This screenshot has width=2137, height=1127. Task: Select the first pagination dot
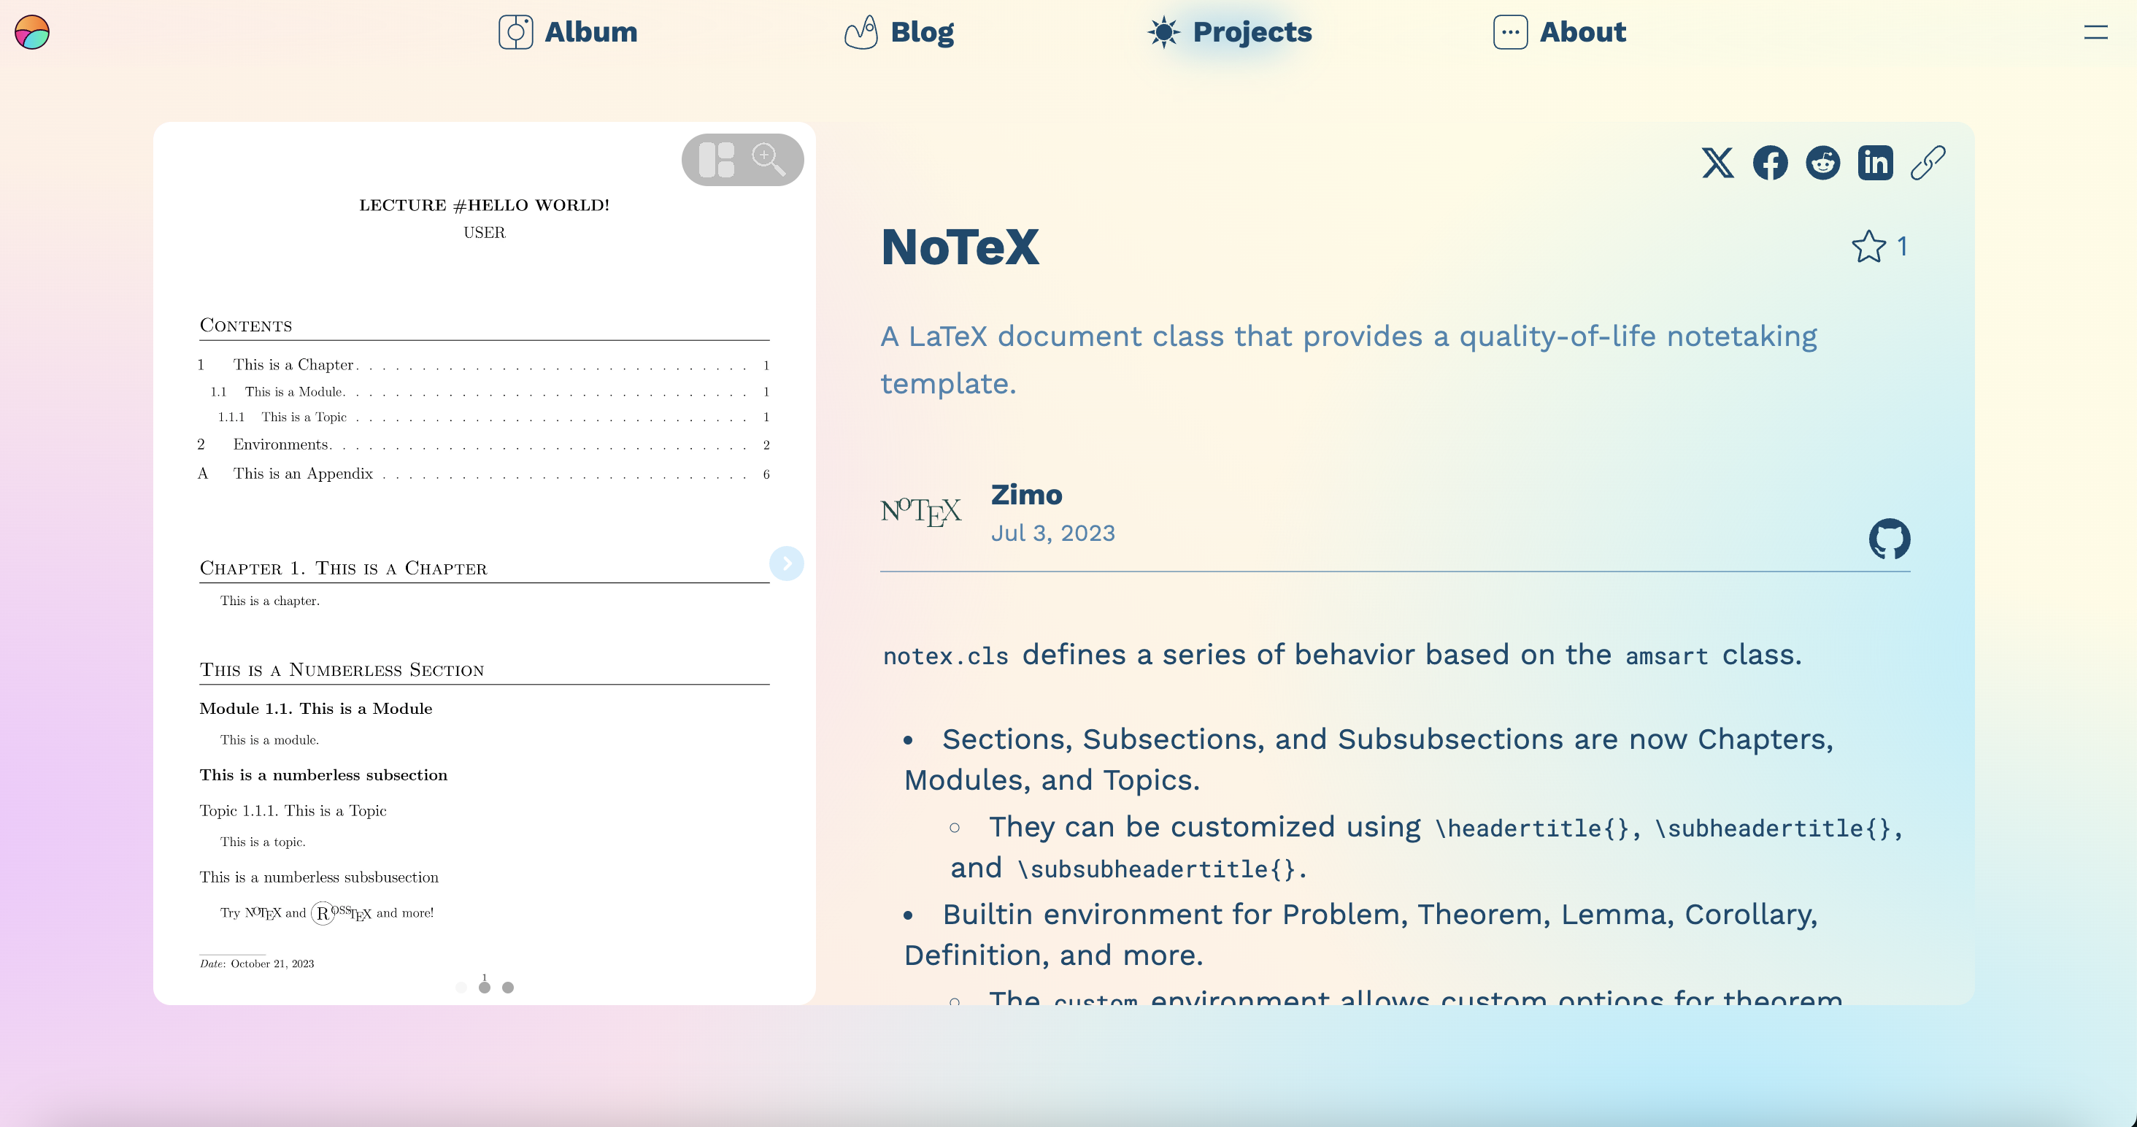461,988
